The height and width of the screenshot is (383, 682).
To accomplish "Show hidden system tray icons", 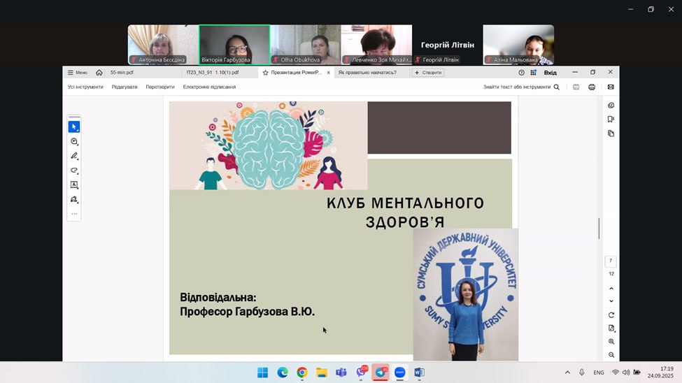I will (x=567, y=373).
